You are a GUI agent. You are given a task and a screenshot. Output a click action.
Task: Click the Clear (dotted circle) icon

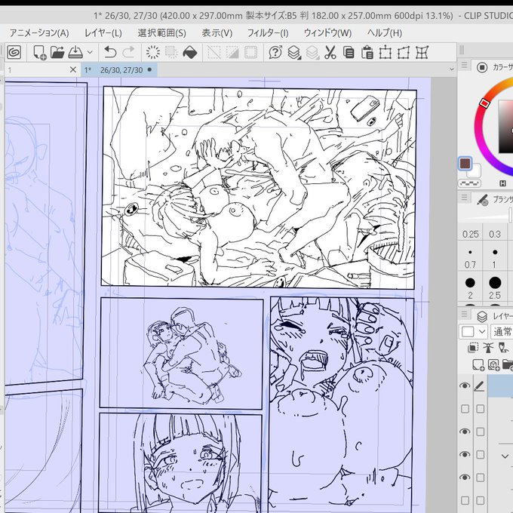[153, 52]
